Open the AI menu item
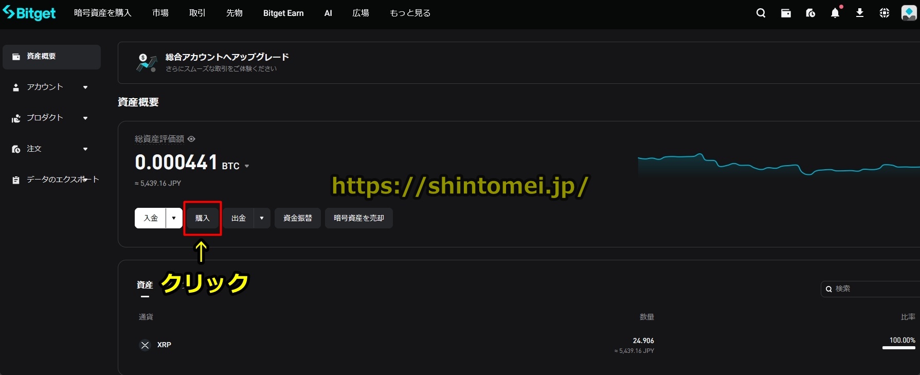Screen dimensions: 920x375 pos(328,13)
